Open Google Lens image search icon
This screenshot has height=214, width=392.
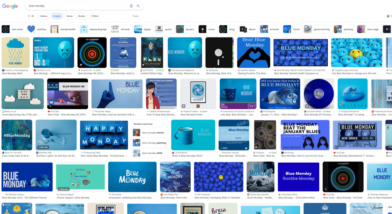click(131, 6)
